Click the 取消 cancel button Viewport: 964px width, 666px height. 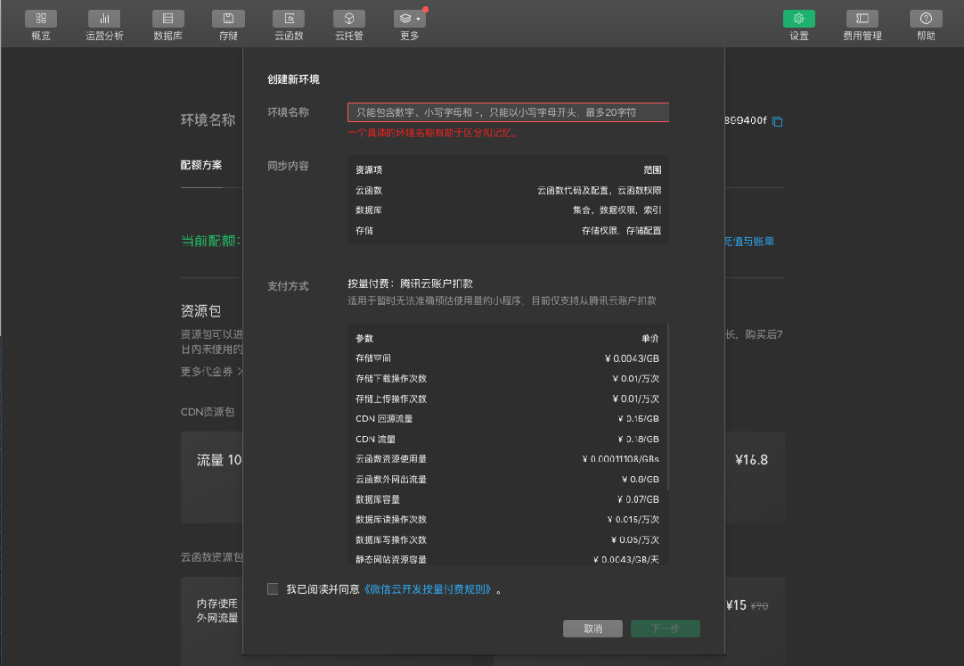(x=593, y=629)
